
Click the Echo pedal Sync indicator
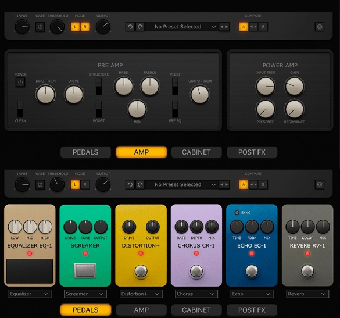[x=237, y=213]
